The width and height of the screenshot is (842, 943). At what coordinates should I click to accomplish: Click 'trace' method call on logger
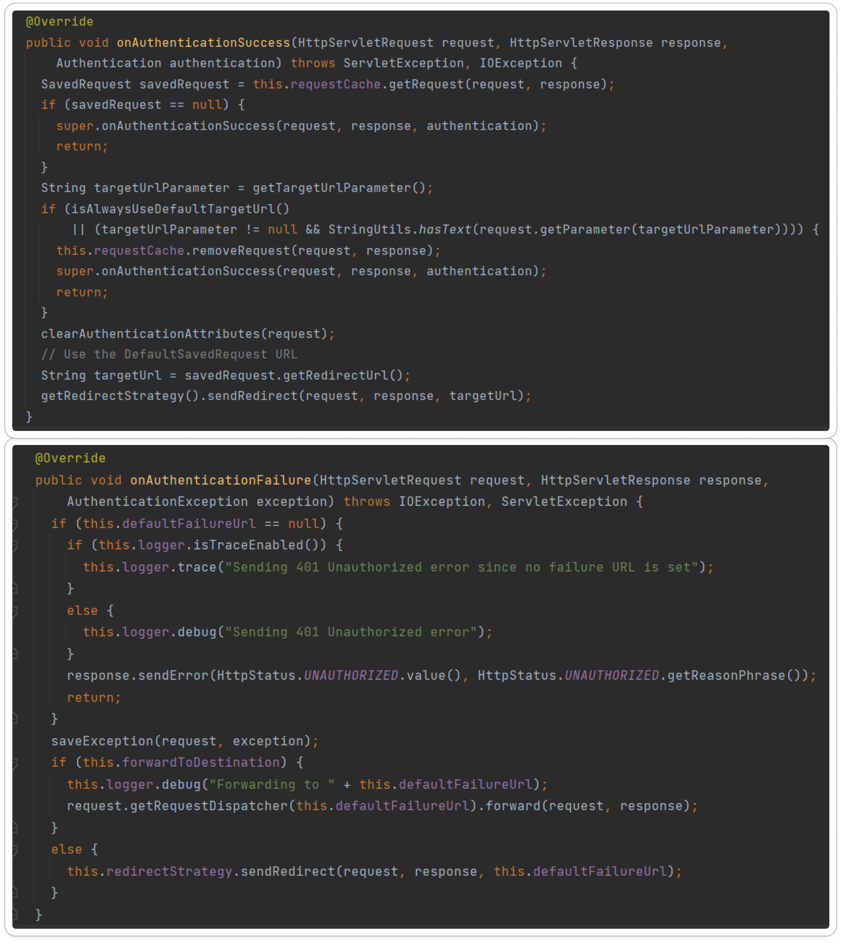pos(197,568)
